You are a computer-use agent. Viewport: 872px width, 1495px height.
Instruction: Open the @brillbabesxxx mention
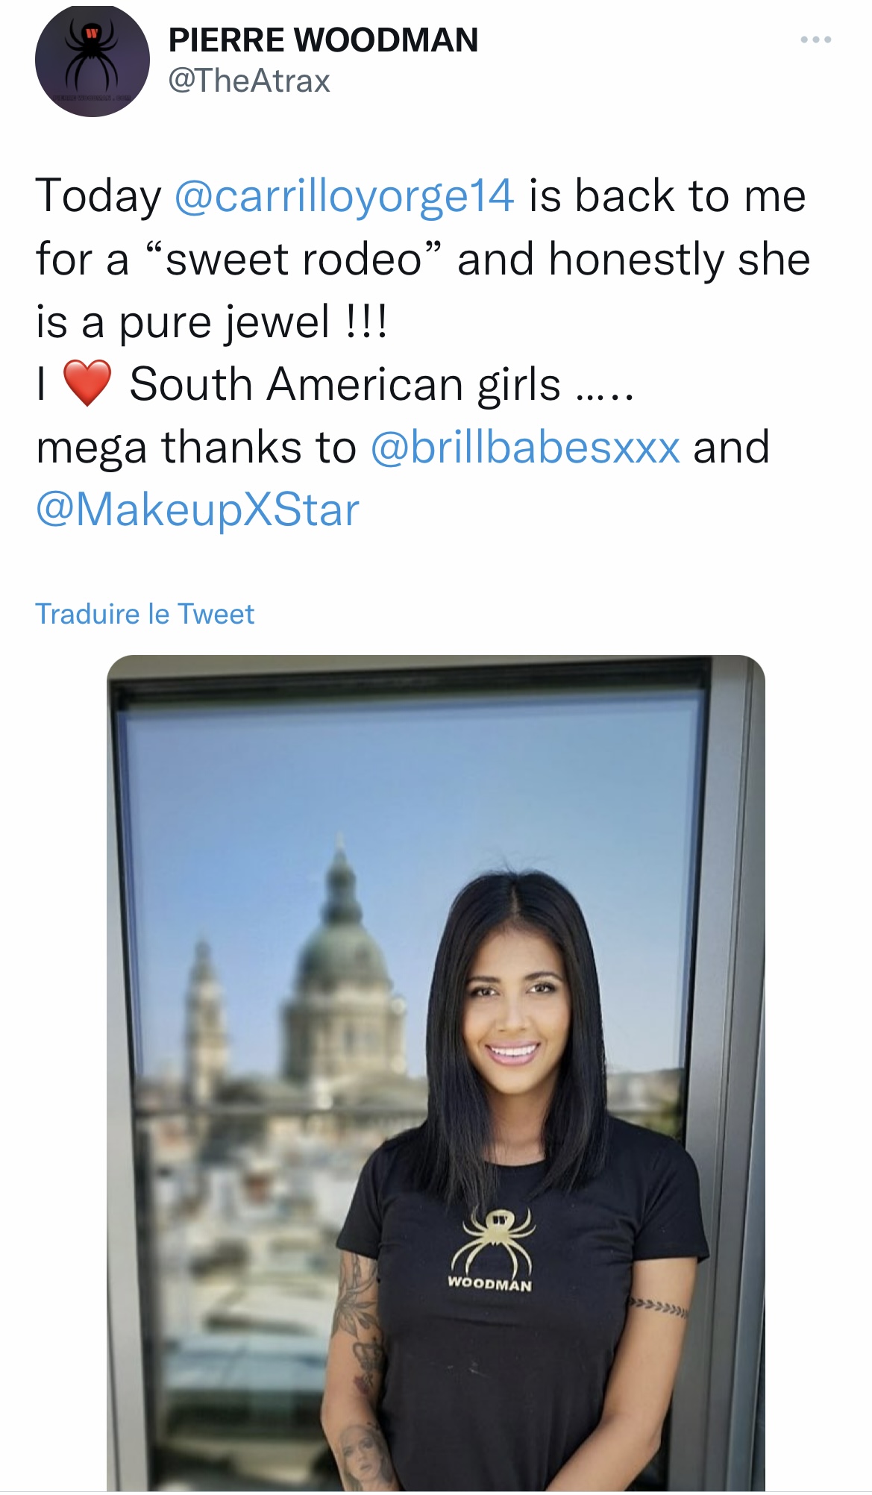pos(525,448)
